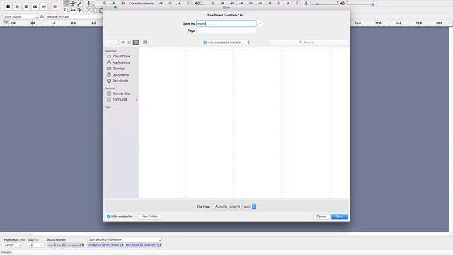Click the recording meter microphone icon
Screen dimensions: 453x255
(88, 3)
